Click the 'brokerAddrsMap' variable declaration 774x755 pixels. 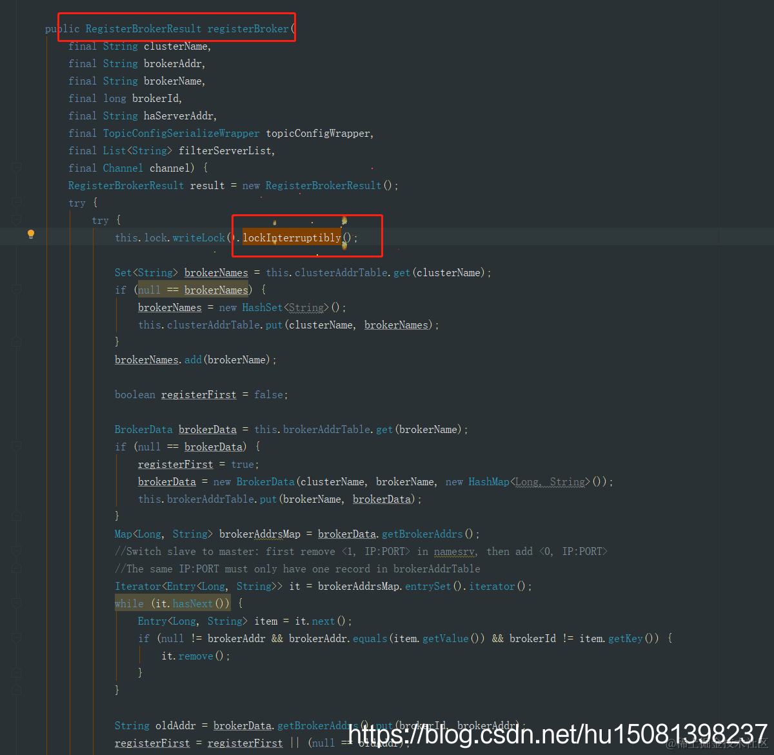click(260, 534)
